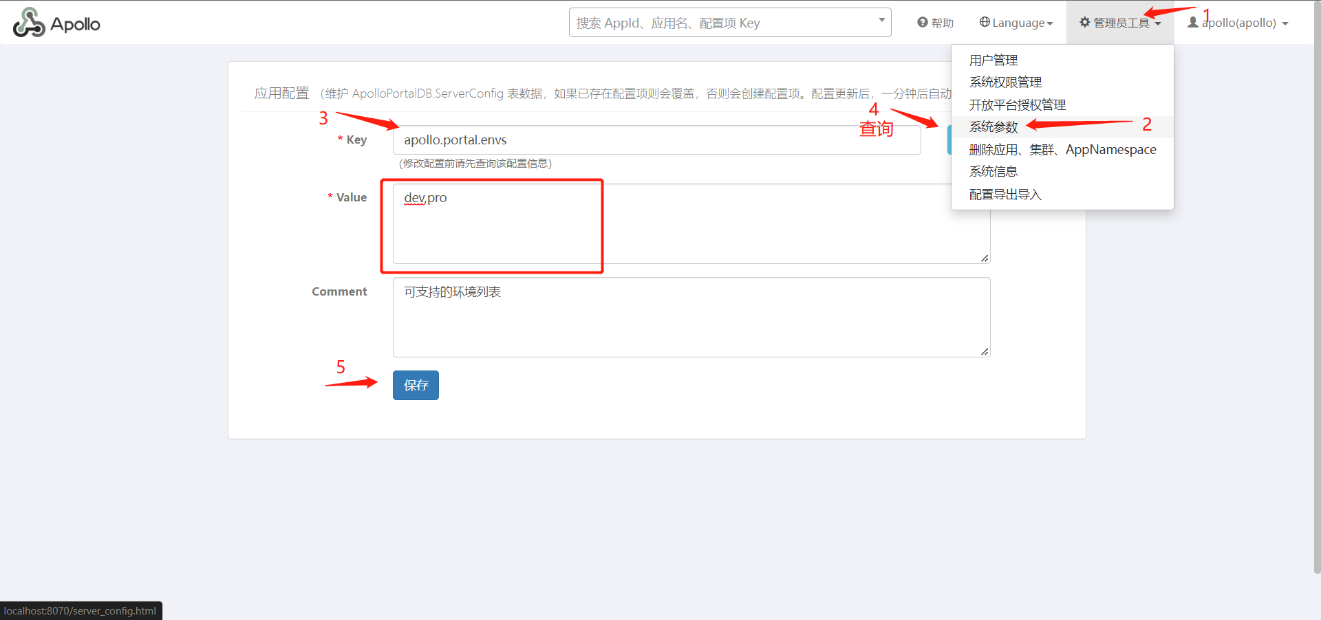
Task: Choose 系统参数 in the dropdown menu
Action: tap(993, 127)
